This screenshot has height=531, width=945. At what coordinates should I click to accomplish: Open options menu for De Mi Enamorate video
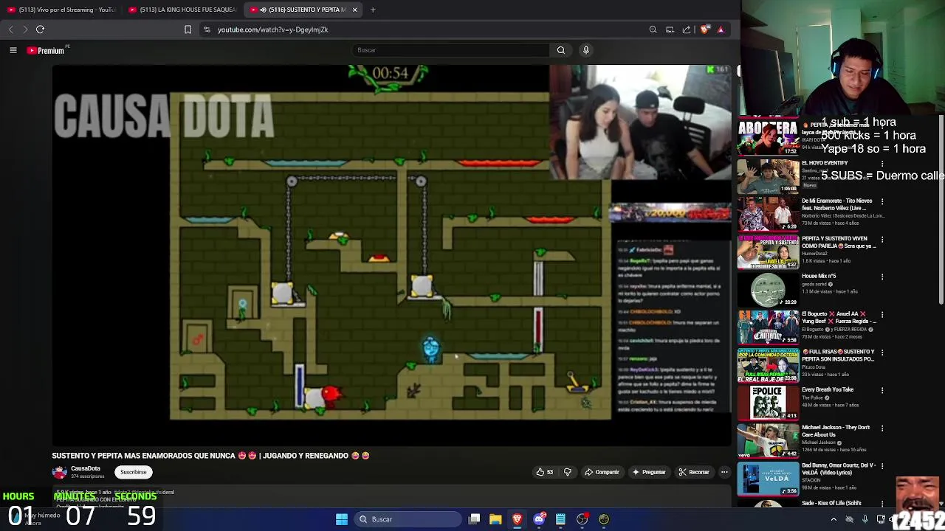click(x=882, y=201)
